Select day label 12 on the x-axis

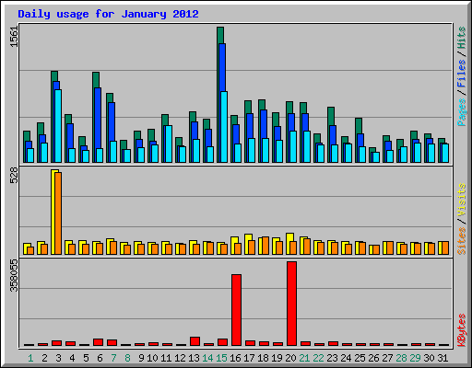click(x=180, y=358)
